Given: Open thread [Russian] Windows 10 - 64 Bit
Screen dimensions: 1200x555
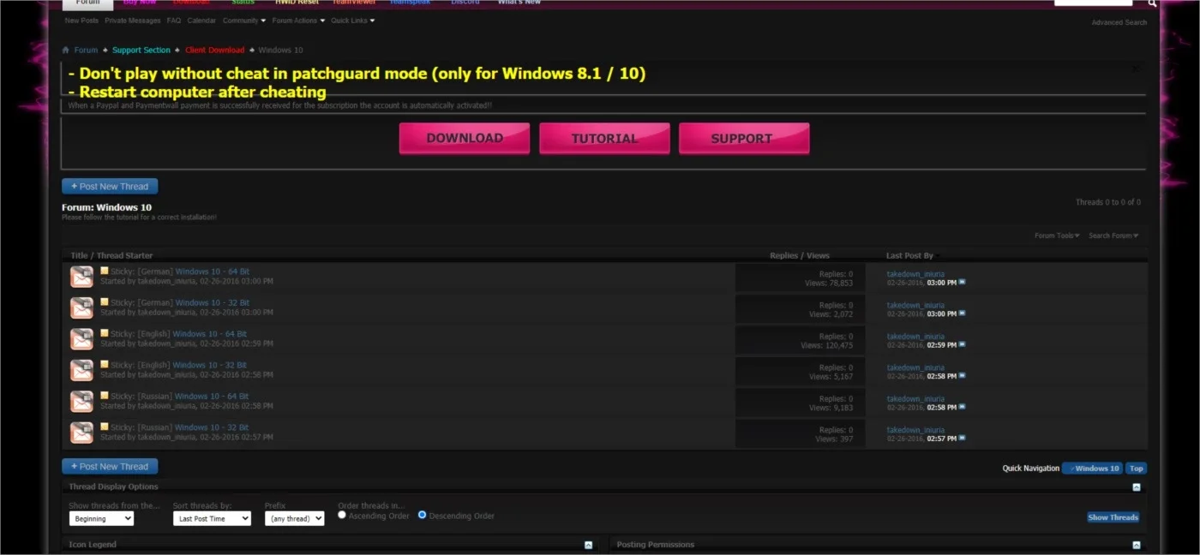Looking at the screenshot, I should 212,397.
